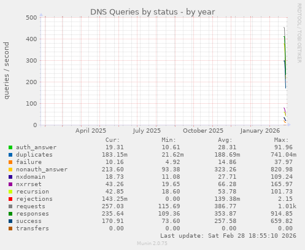305x250 pixels.
Task: Click the April 2025 x-axis label
Action: [x=91, y=131]
